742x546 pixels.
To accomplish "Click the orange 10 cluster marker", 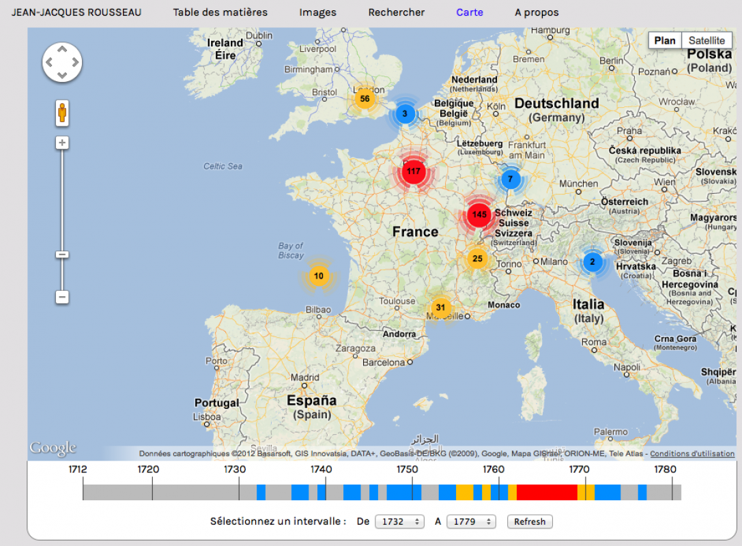I will (x=319, y=276).
